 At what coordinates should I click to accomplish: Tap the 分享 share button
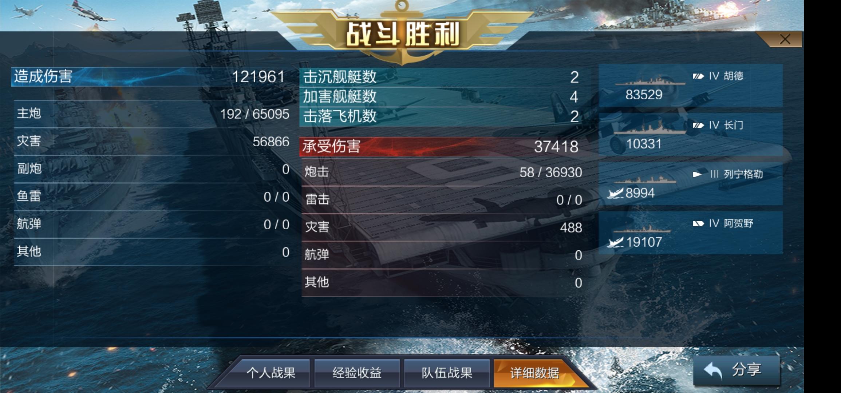click(737, 370)
